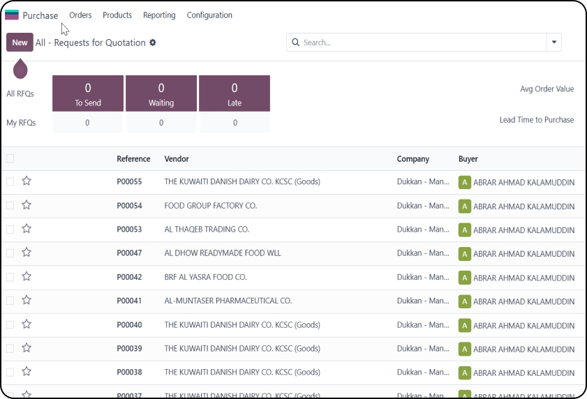Star the P00055 order as favorite

click(x=27, y=181)
